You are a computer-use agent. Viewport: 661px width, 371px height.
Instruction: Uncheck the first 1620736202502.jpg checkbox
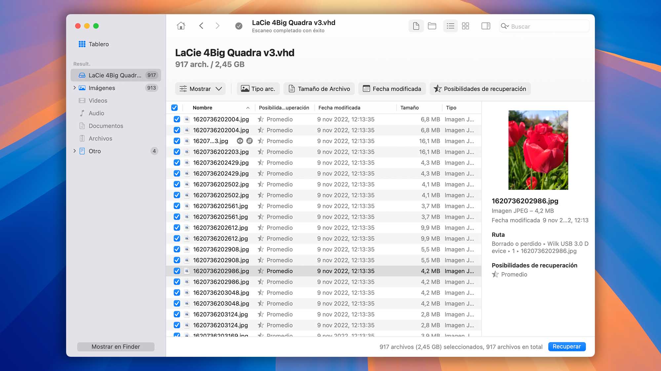[177, 184]
